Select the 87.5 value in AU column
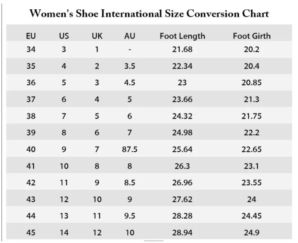298x243 pixels. tap(130, 149)
